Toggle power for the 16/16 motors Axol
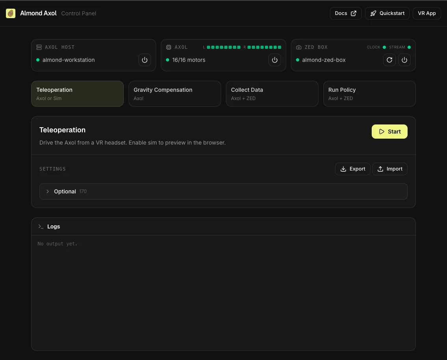The width and height of the screenshot is (447, 360). [x=274, y=60]
